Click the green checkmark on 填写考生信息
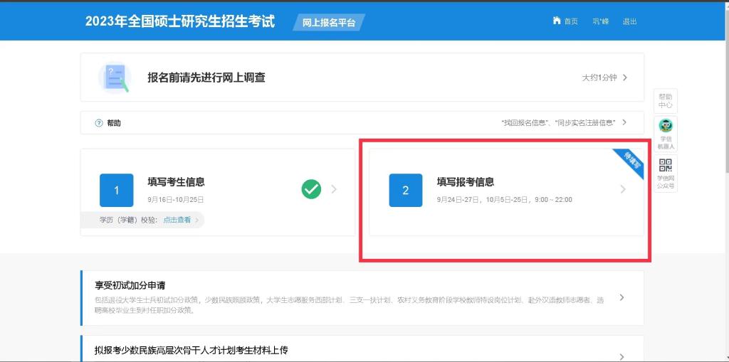The height and width of the screenshot is (362, 729). pos(311,189)
